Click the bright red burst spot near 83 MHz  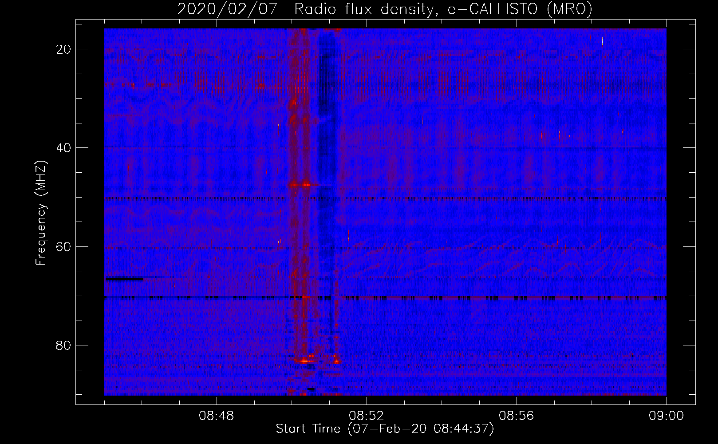(x=305, y=361)
